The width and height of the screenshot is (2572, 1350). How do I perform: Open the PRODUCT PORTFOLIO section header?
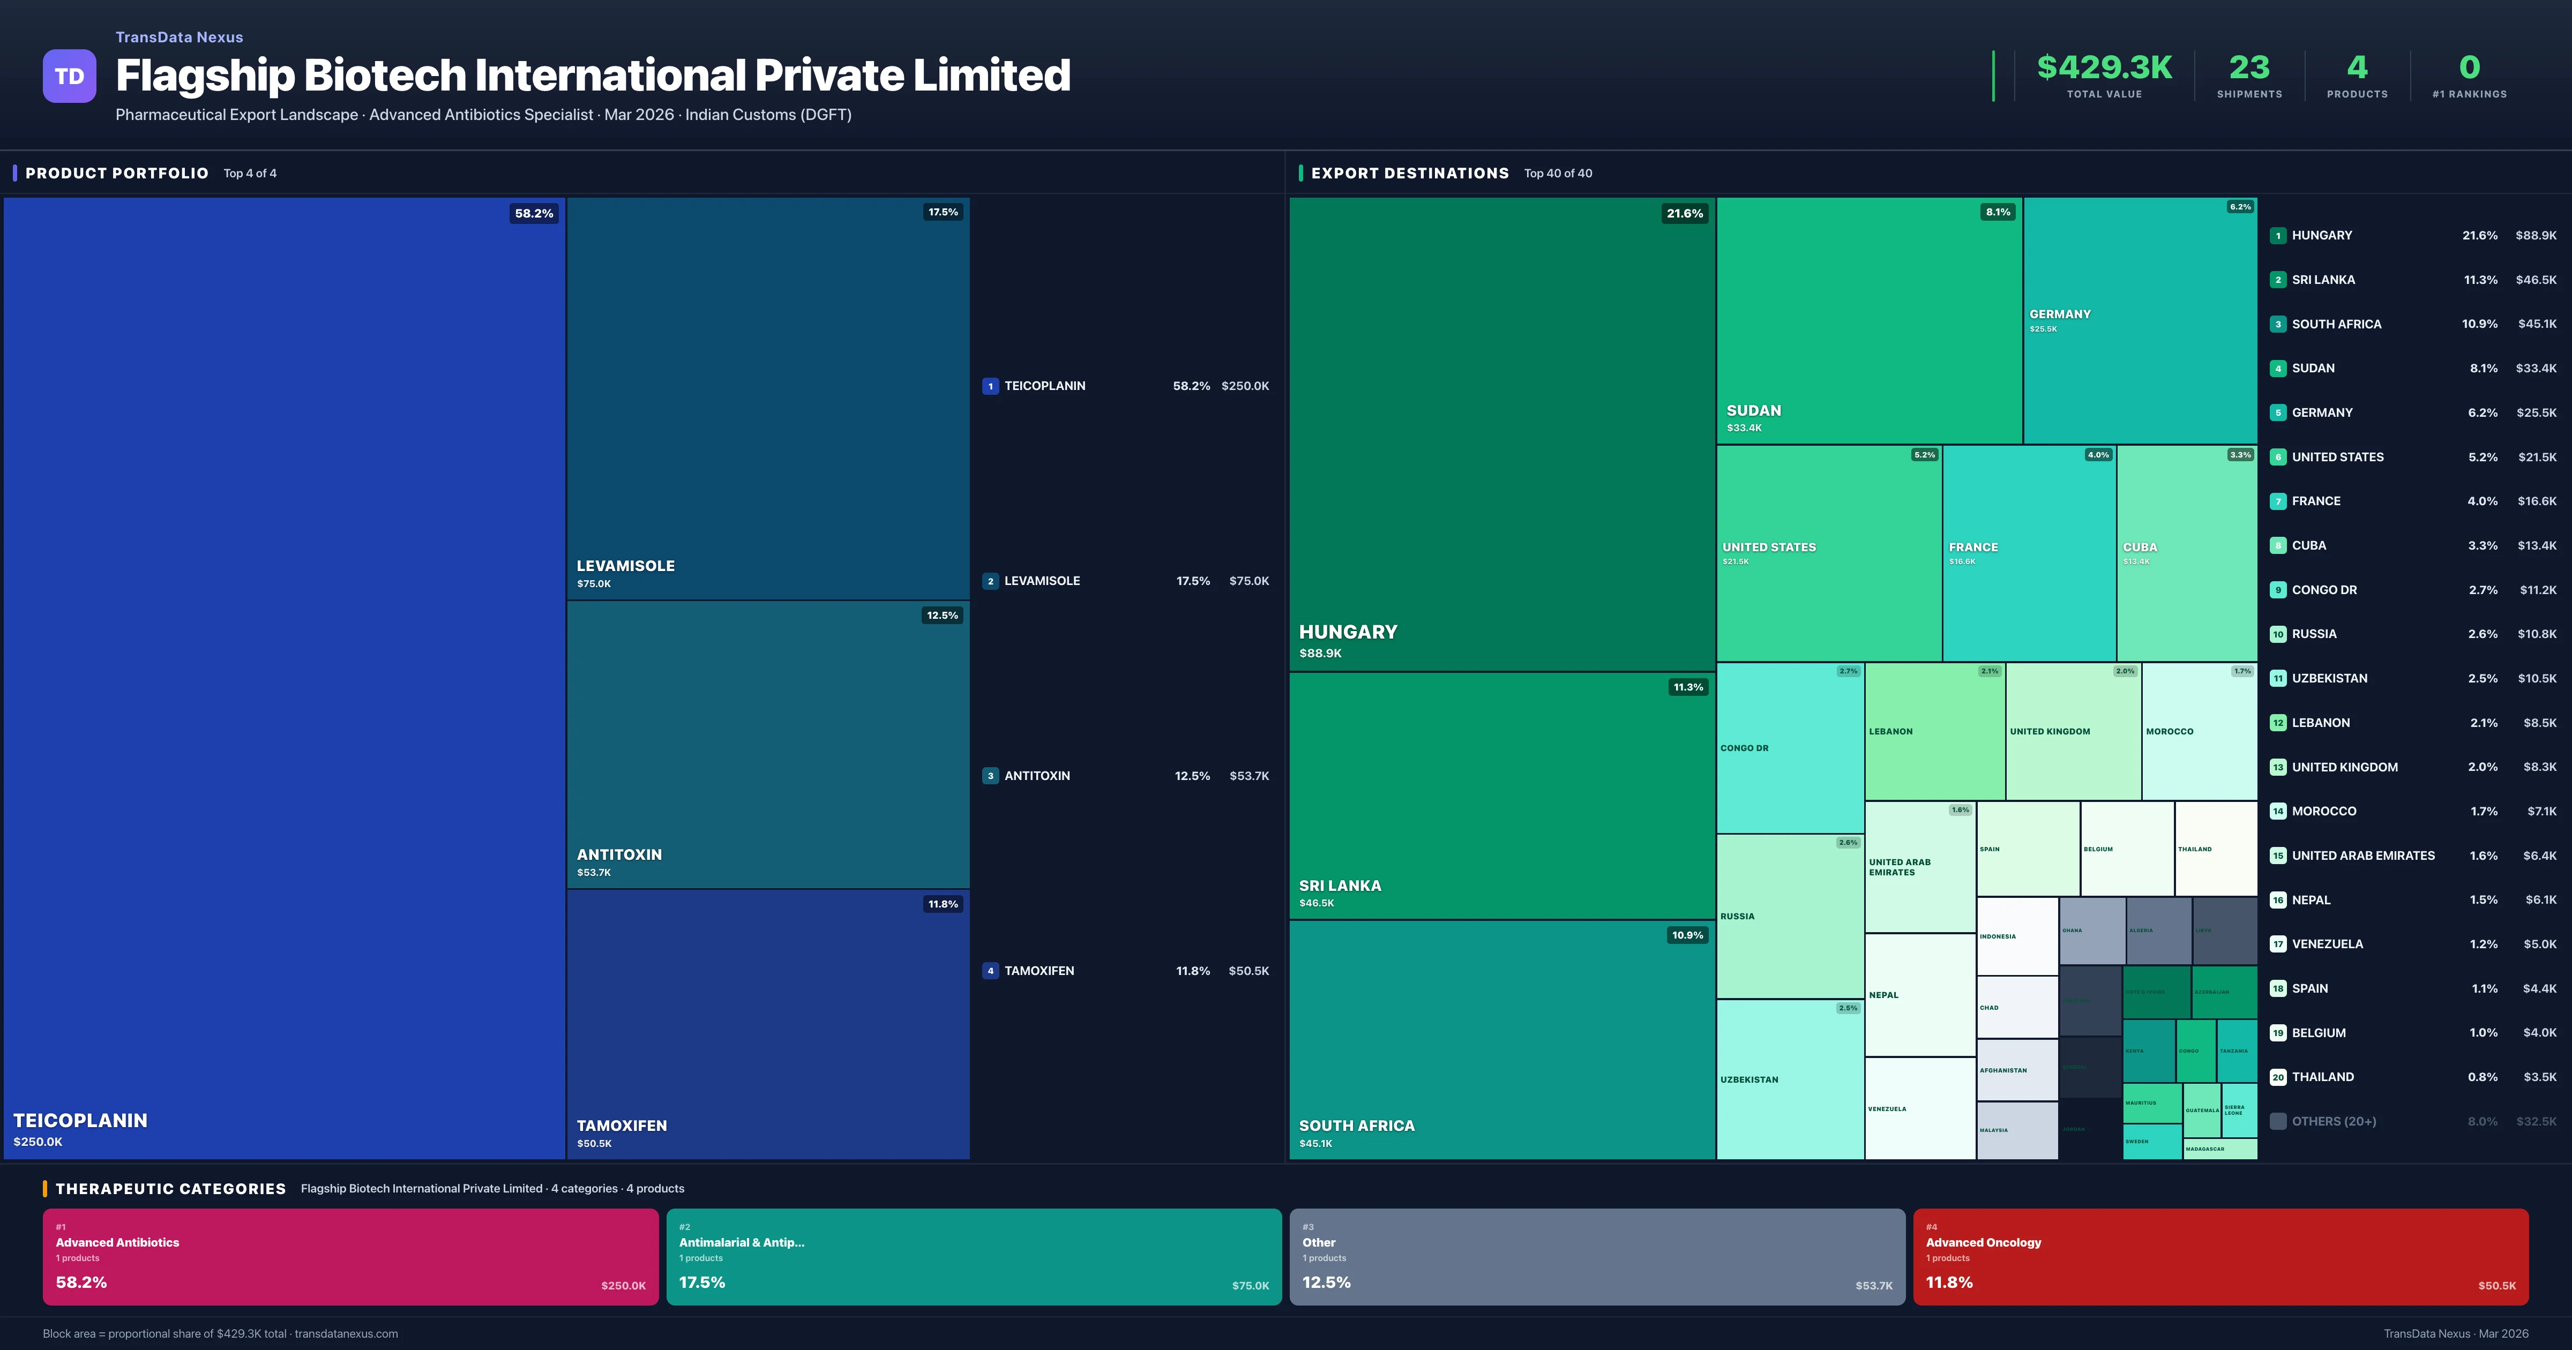pyautogui.click(x=117, y=172)
